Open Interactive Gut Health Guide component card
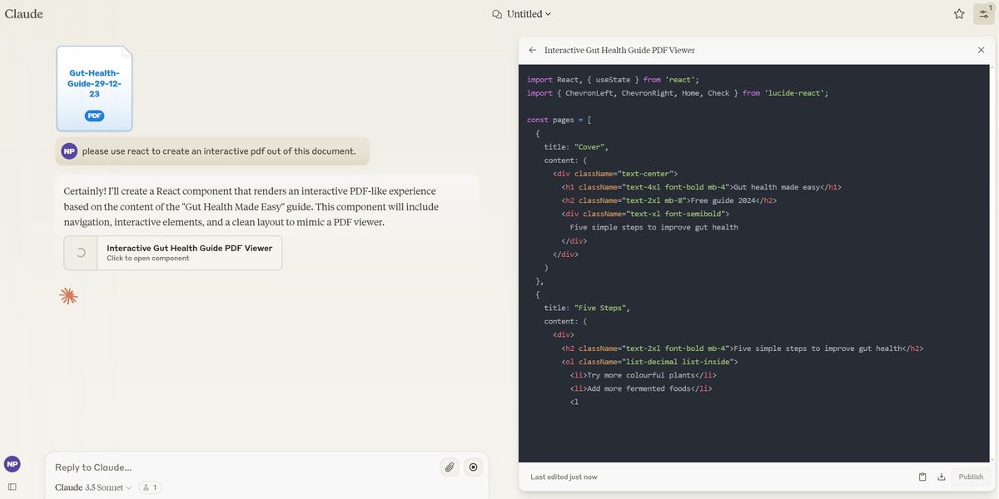 173,253
